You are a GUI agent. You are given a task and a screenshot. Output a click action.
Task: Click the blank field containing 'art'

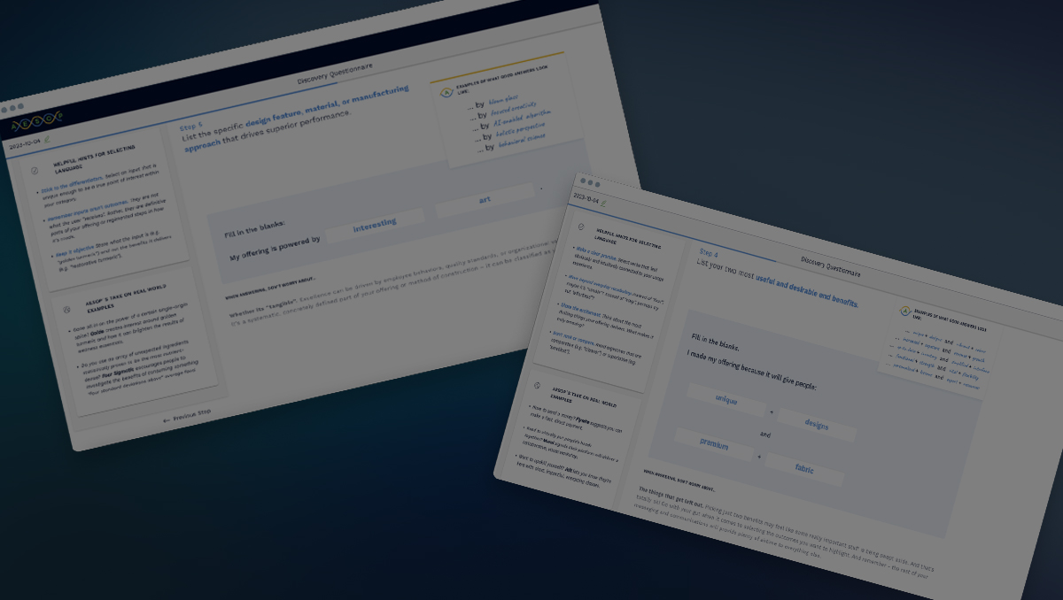(485, 200)
